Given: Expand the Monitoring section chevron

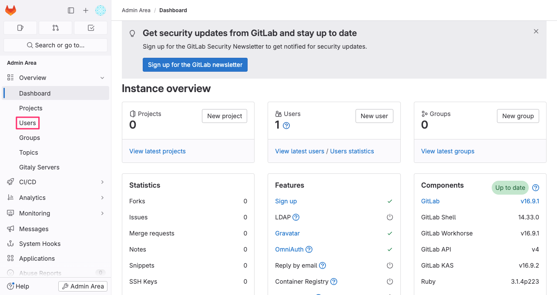Looking at the screenshot, I should coord(102,213).
